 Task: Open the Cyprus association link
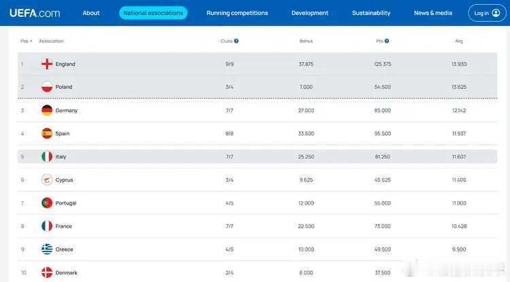point(64,179)
